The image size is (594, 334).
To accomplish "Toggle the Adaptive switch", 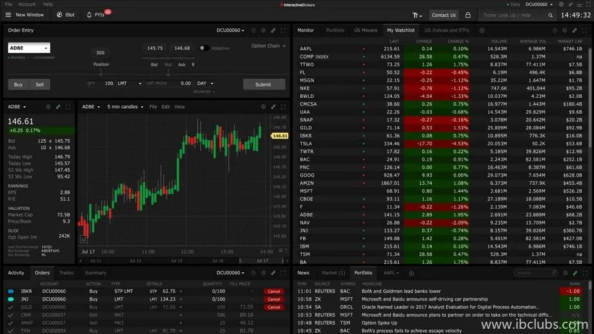I will (203, 48).
